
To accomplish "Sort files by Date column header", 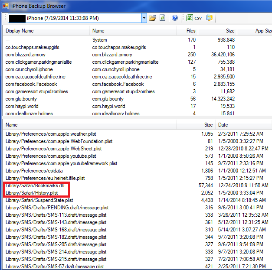I will [243, 125].
